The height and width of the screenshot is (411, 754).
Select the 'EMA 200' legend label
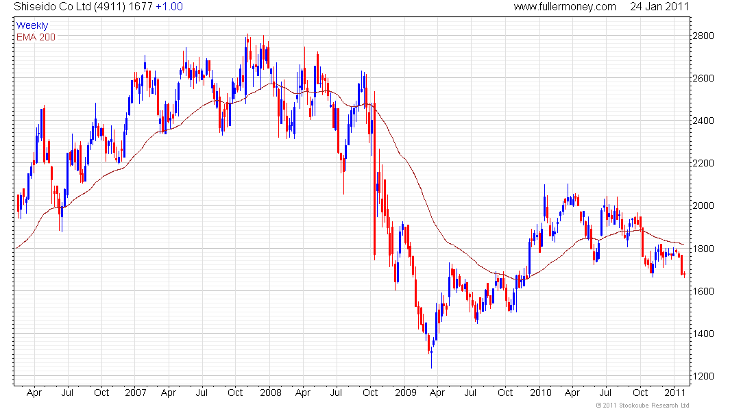click(36, 38)
